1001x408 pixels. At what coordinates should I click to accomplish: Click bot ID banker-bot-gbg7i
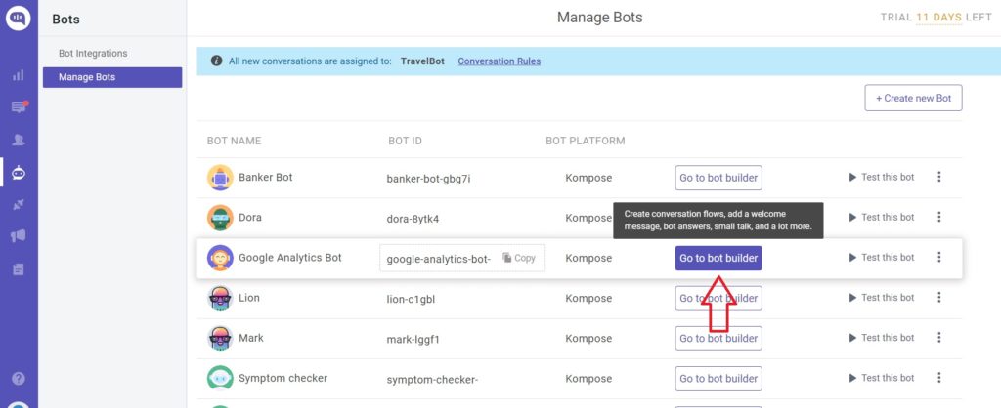coord(428,180)
